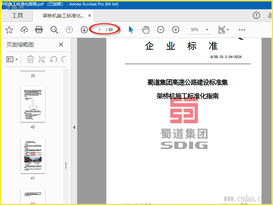Go to previous page arrow
The image size is (273, 205).
tap(69, 30)
